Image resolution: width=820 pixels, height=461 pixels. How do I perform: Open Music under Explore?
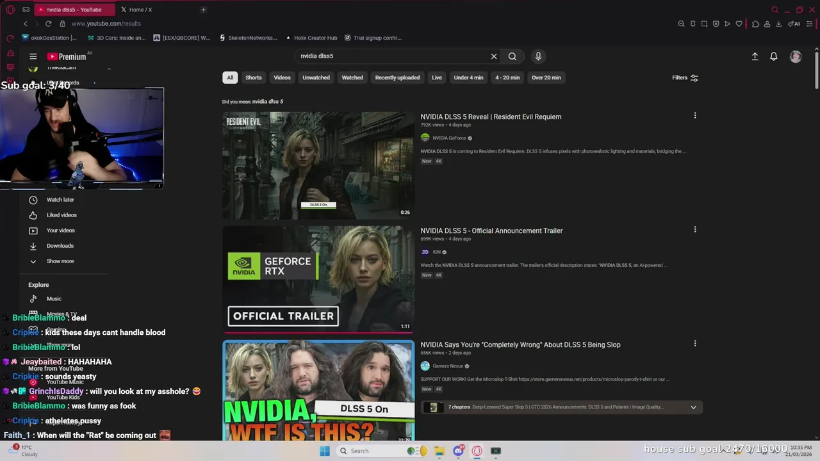tap(54, 299)
